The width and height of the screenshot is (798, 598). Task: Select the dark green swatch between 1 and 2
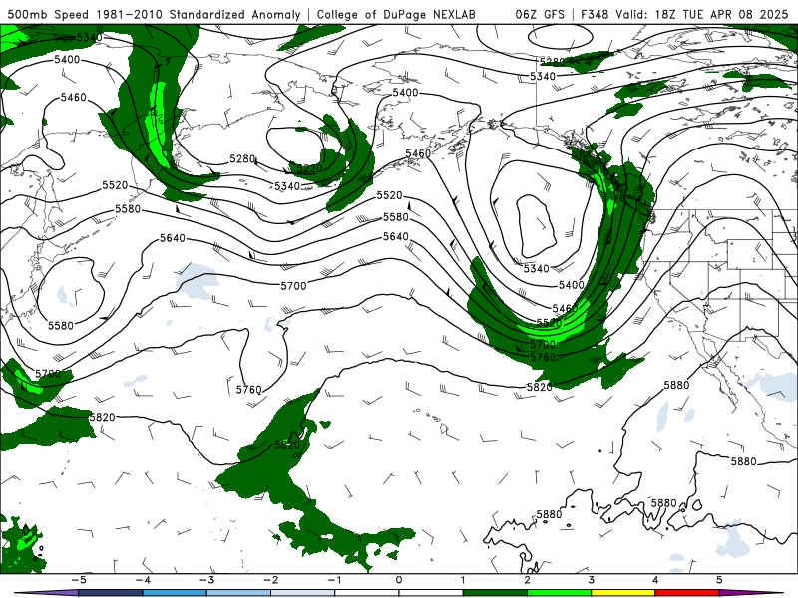[495, 593]
